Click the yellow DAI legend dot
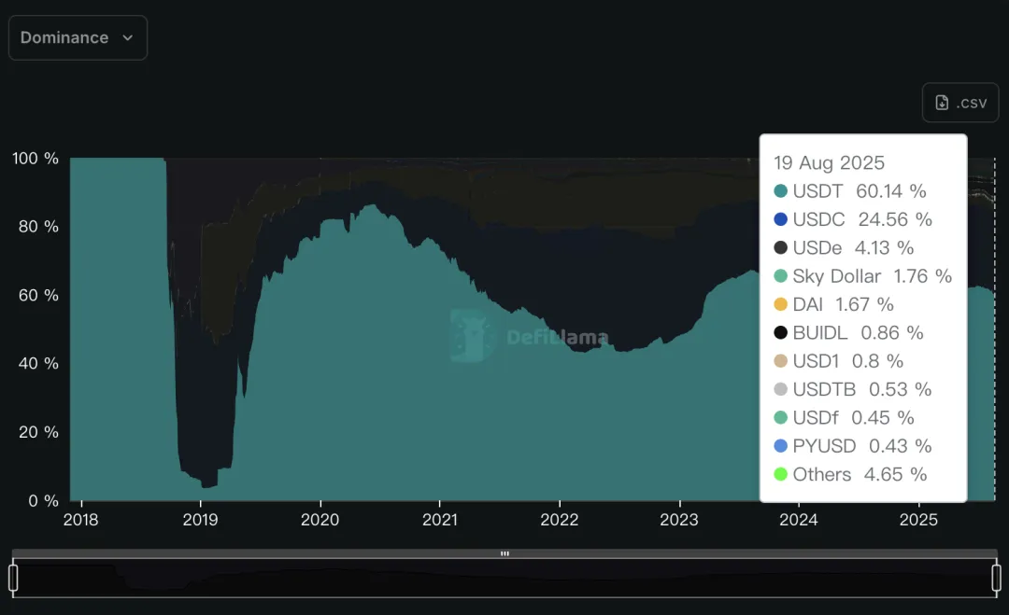The width and height of the screenshot is (1009, 615). [x=781, y=304]
